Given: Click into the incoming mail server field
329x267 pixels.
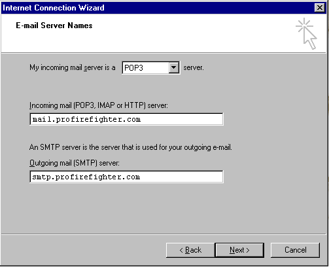Looking at the screenshot, I should 126,119.
